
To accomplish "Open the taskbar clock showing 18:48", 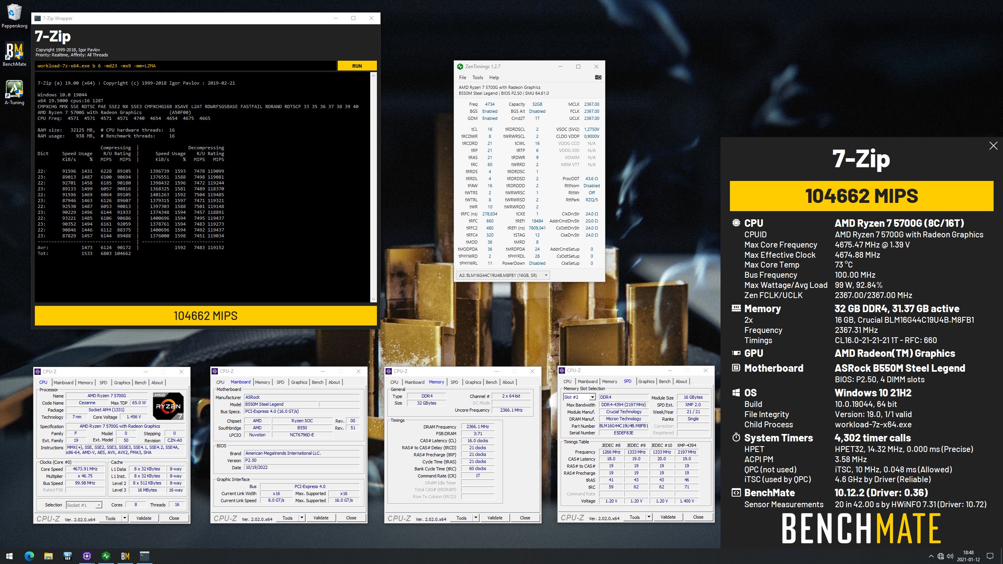I will (x=968, y=556).
